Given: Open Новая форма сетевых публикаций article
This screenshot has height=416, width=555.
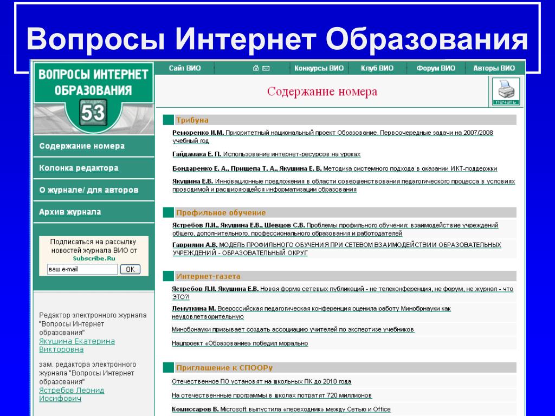Looking at the screenshot, I should 343,293.
